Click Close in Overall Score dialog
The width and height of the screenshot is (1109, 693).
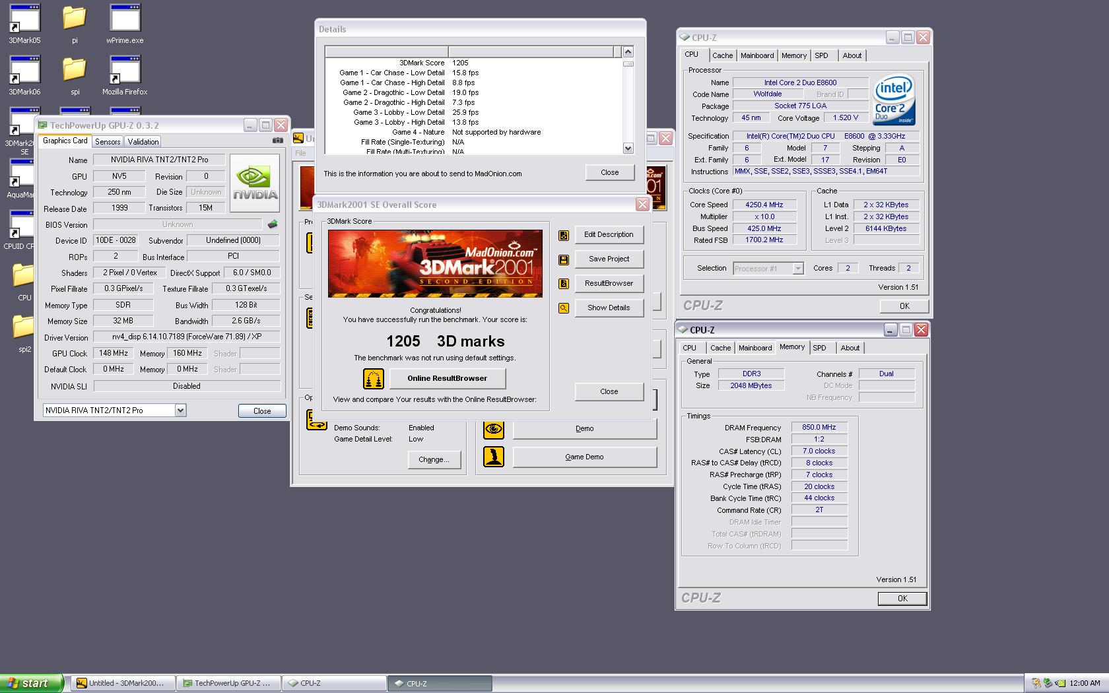coord(609,391)
